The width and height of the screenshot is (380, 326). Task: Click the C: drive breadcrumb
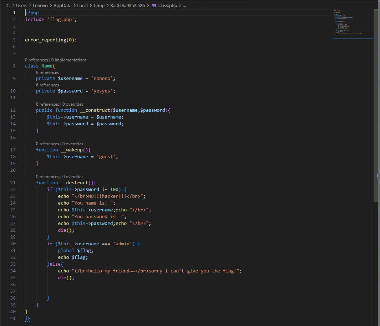click(x=8, y=5)
